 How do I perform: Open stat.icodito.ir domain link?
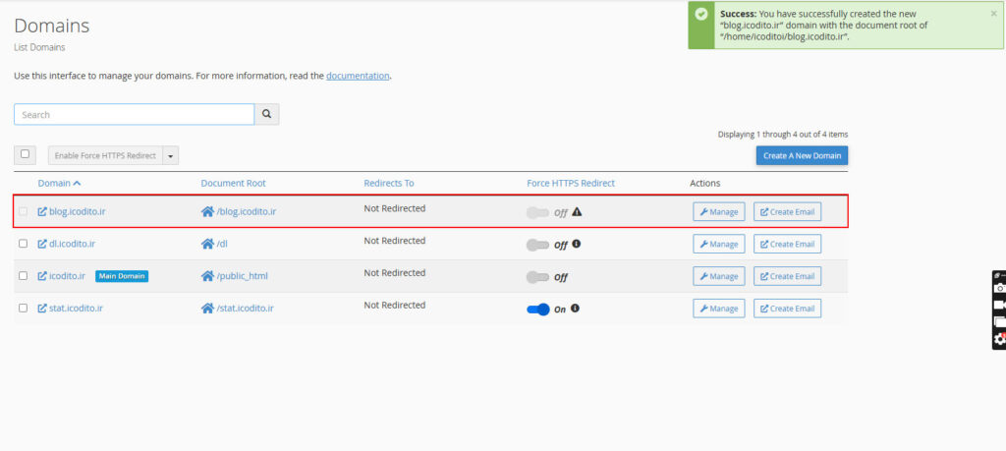[x=76, y=308]
